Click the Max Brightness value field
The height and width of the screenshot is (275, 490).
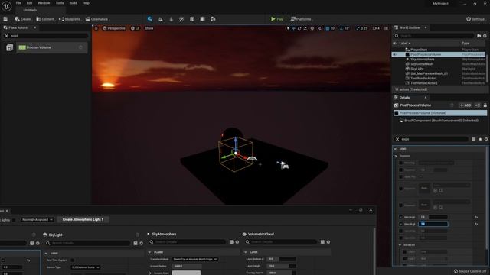click(433, 224)
